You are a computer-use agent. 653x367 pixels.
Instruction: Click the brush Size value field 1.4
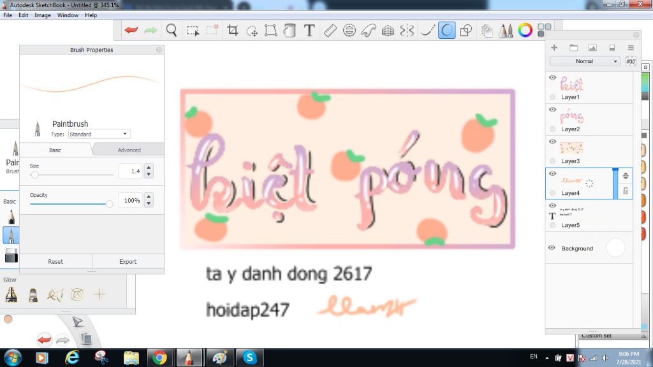point(131,171)
